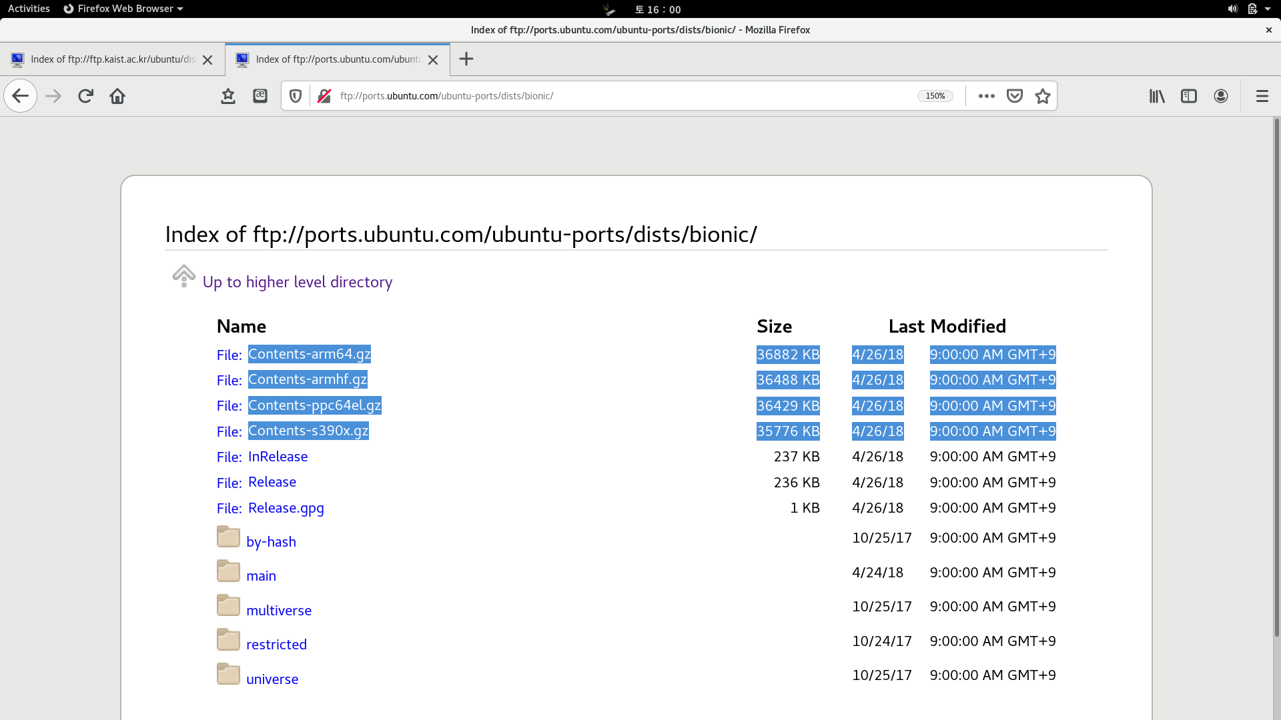Click the multiverse folder icon
The width and height of the screenshot is (1281, 720).
click(x=228, y=605)
